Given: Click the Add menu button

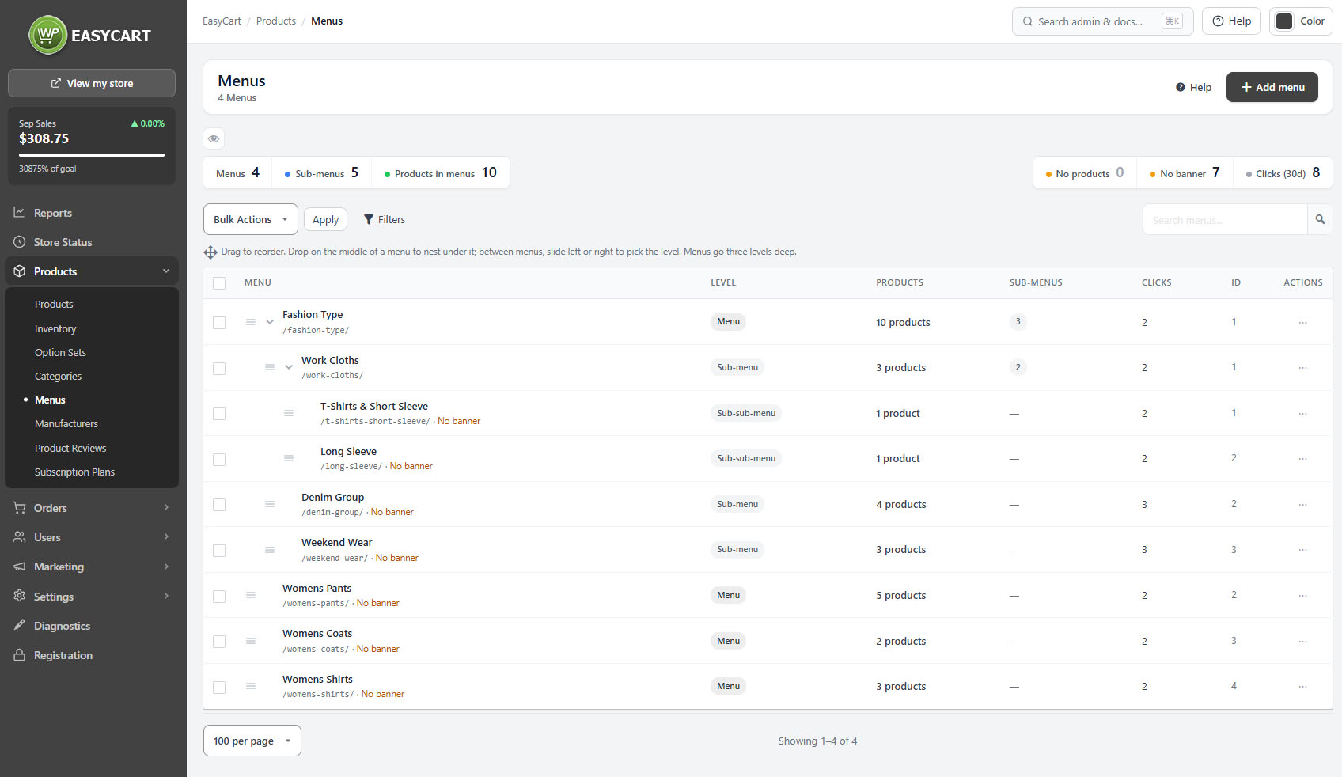Looking at the screenshot, I should [1272, 87].
